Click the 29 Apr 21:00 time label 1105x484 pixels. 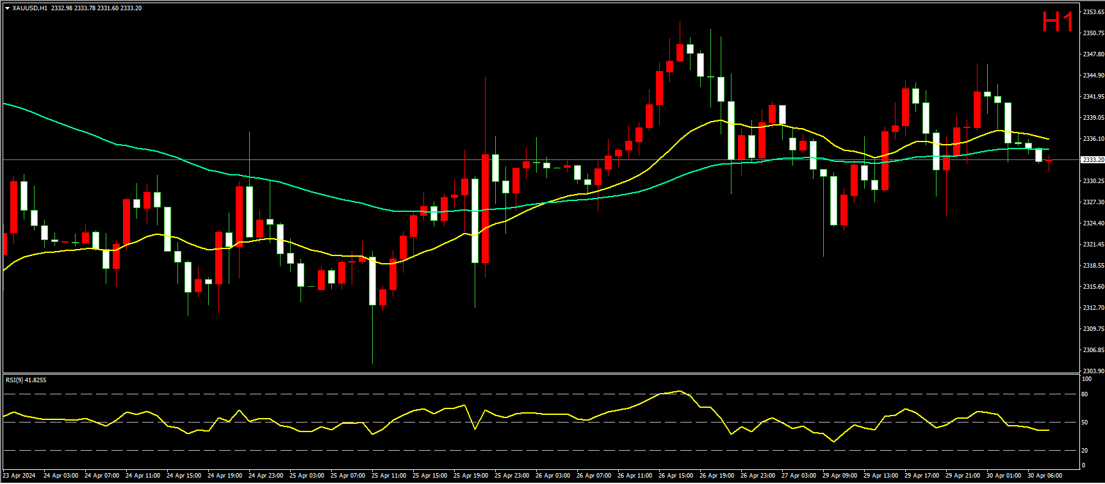click(963, 476)
